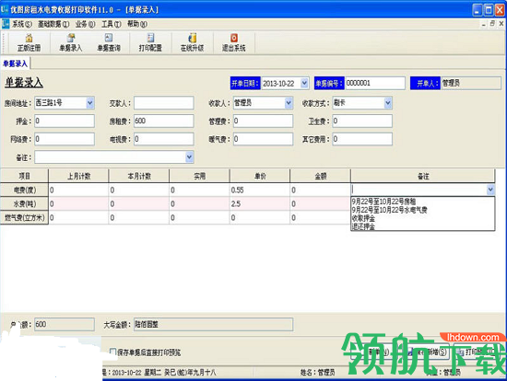Click the 水费(吨) row header
Viewport: 507px width, 381px height.
tap(24, 203)
